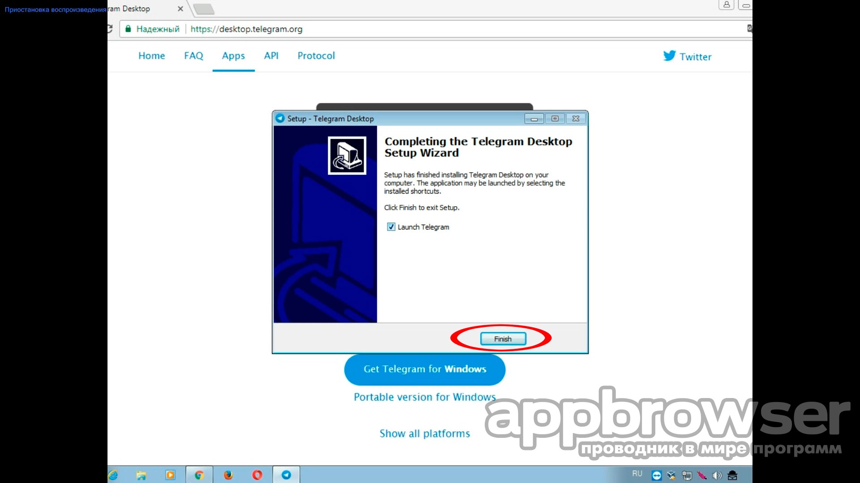Select the Apps navigation tab

point(233,56)
